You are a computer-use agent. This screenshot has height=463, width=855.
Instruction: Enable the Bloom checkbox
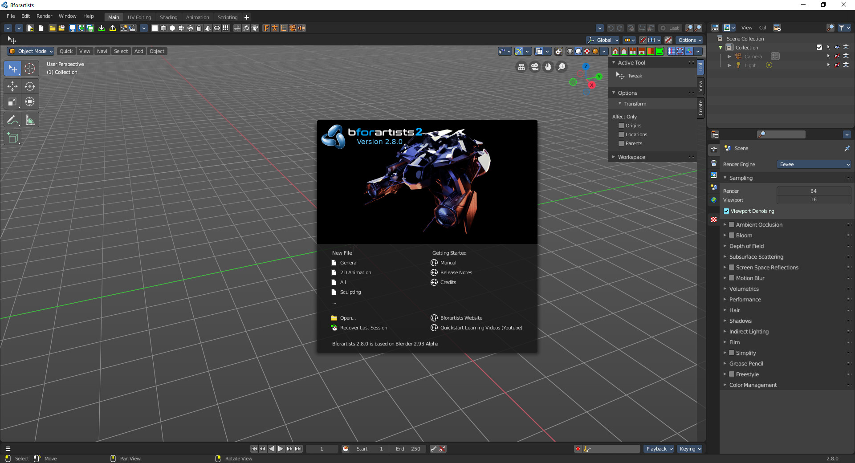click(732, 236)
